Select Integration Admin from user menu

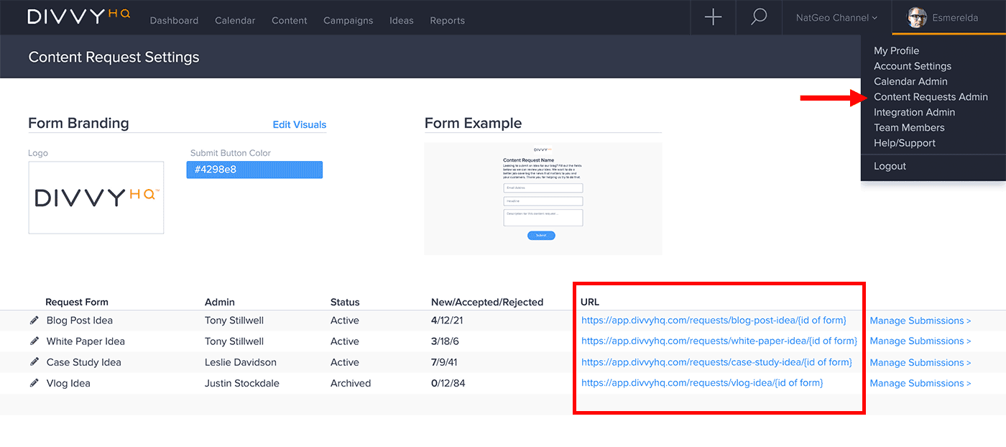point(914,112)
